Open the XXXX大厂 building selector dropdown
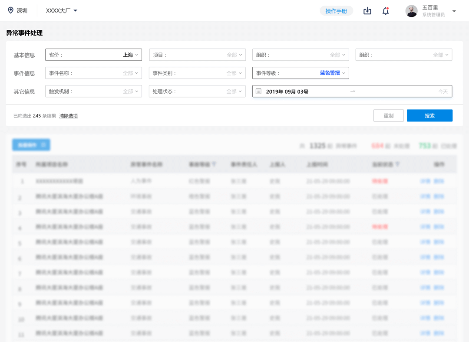Viewport: 469px width, 342px height. click(61, 10)
